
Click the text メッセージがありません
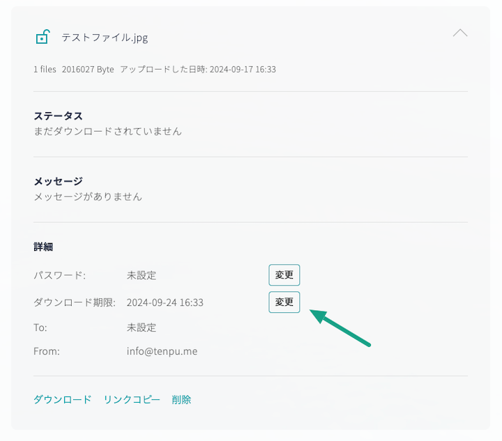[x=88, y=196]
